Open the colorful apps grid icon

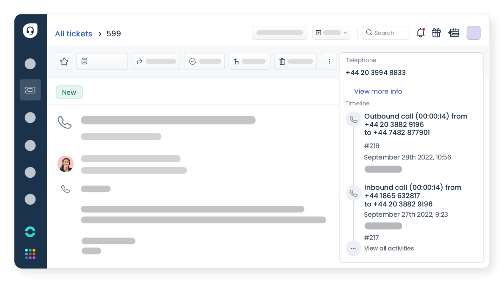coord(30,254)
